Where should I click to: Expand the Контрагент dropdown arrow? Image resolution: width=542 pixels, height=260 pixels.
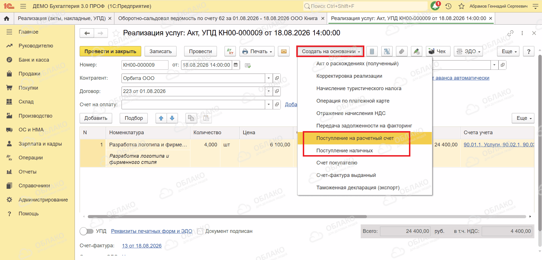click(269, 78)
